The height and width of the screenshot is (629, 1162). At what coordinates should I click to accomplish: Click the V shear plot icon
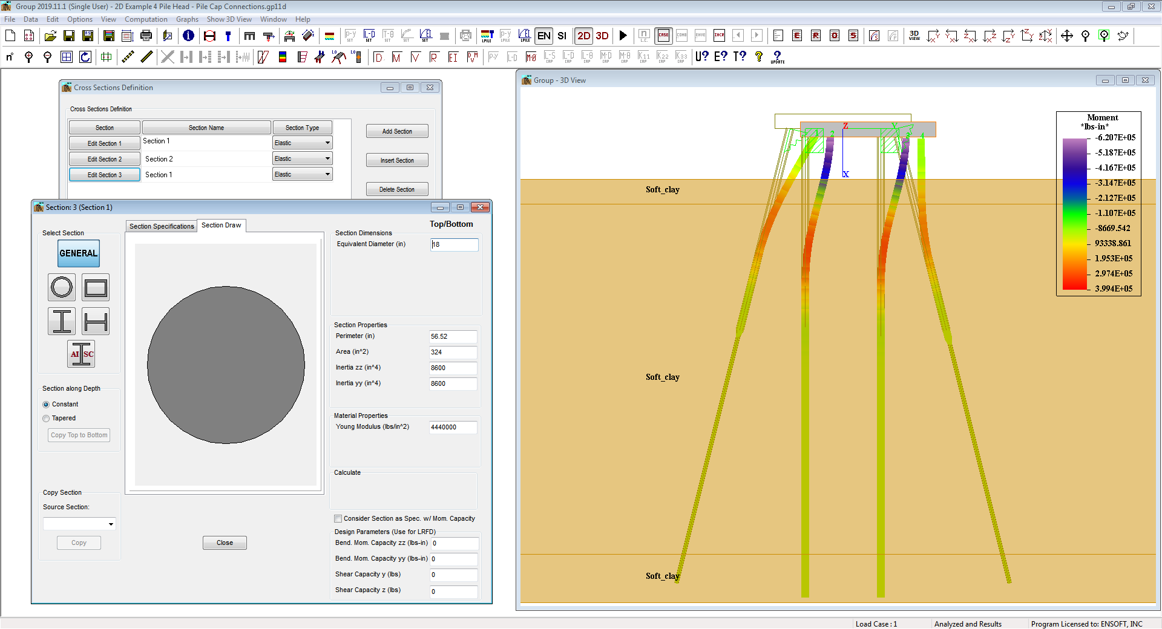(x=415, y=57)
